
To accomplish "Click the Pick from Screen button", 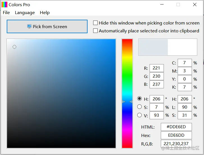I will 47,26.
